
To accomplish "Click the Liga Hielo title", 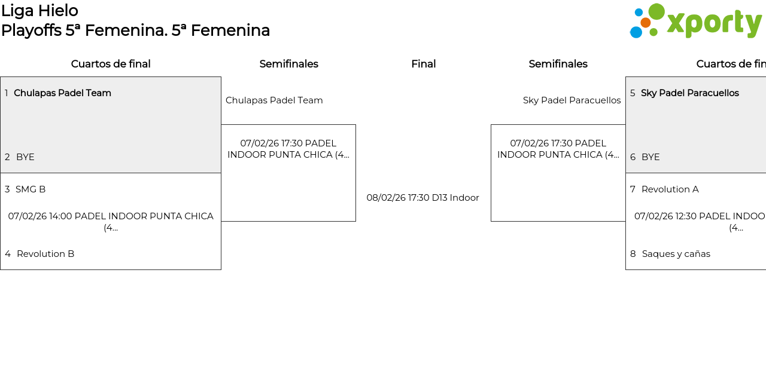I will coord(39,11).
